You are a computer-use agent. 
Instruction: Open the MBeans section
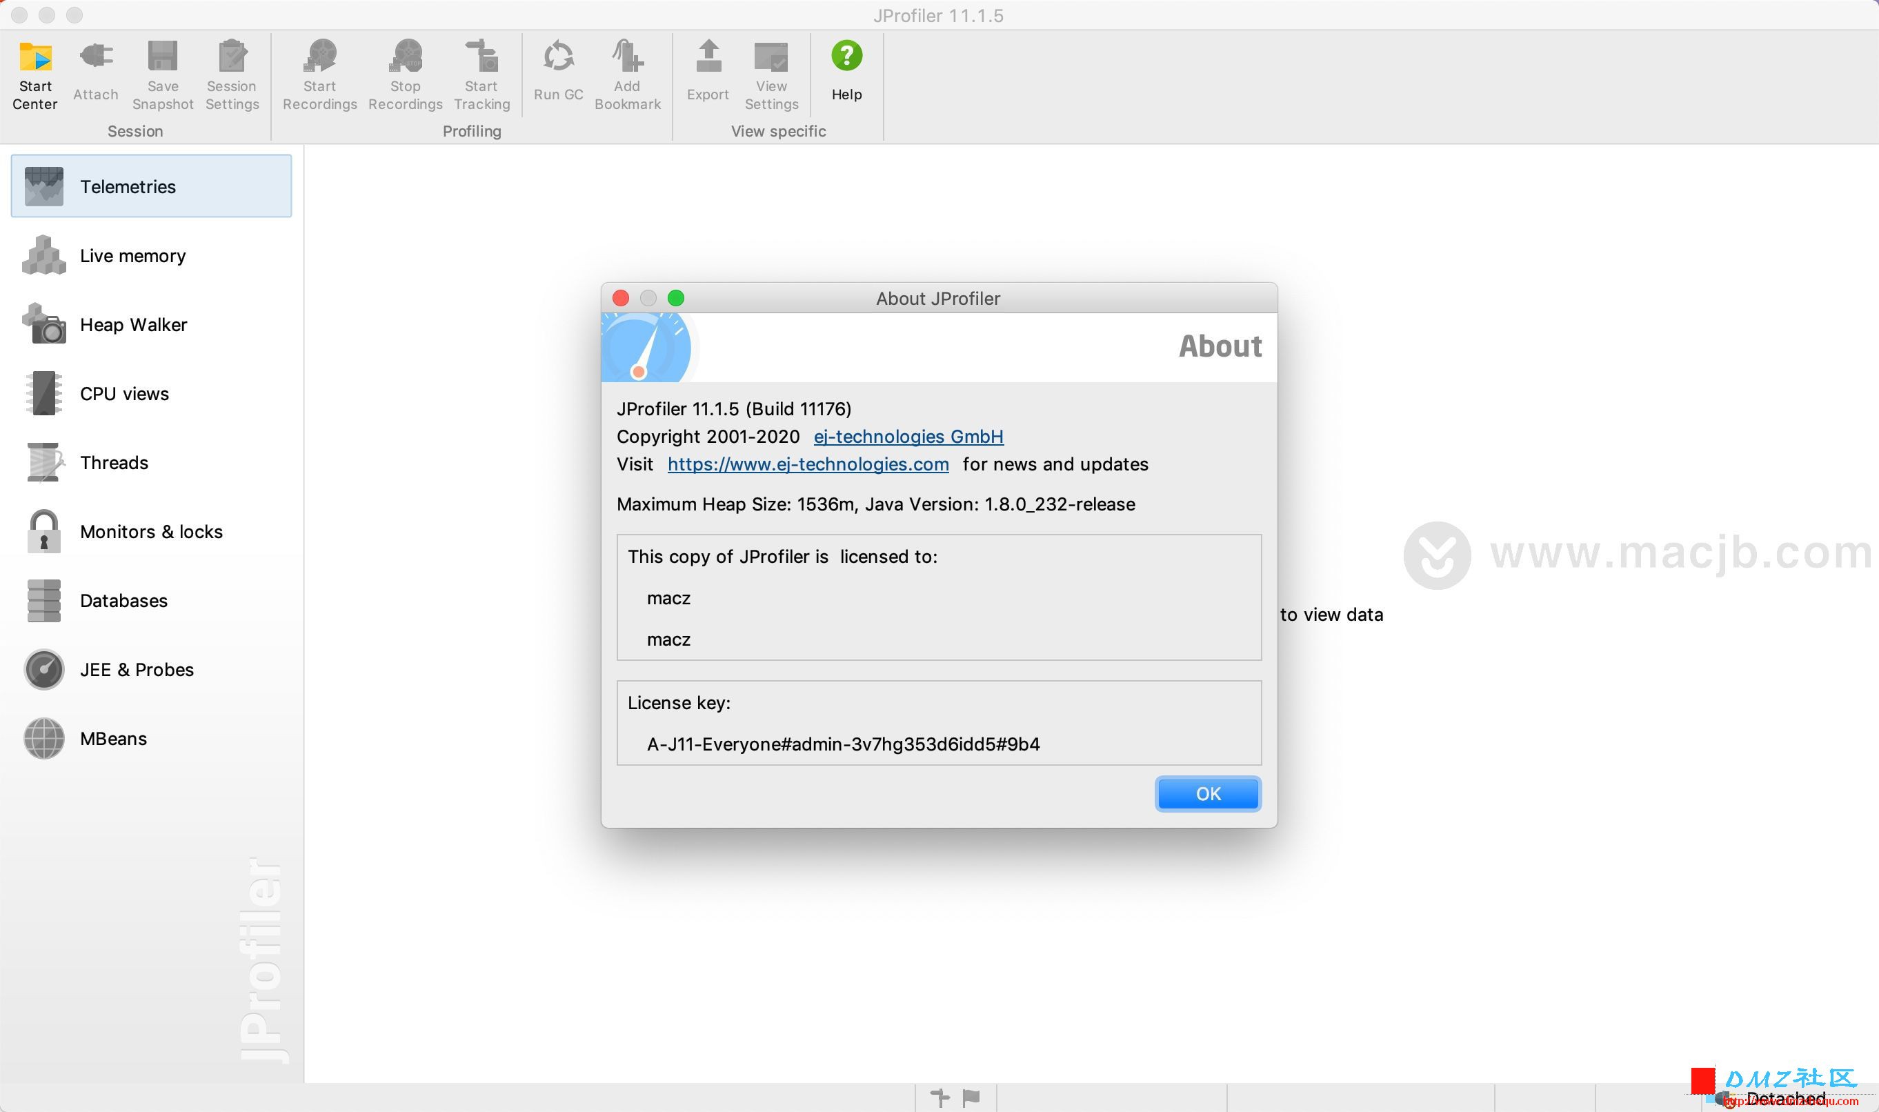(151, 738)
